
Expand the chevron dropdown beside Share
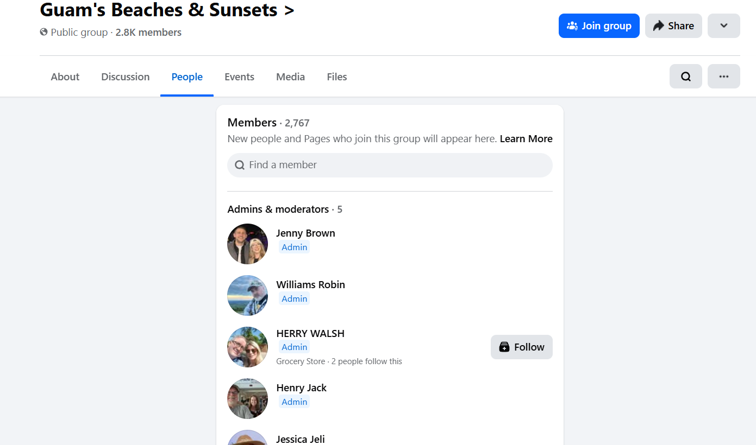pyautogui.click(x=723, y=26)
